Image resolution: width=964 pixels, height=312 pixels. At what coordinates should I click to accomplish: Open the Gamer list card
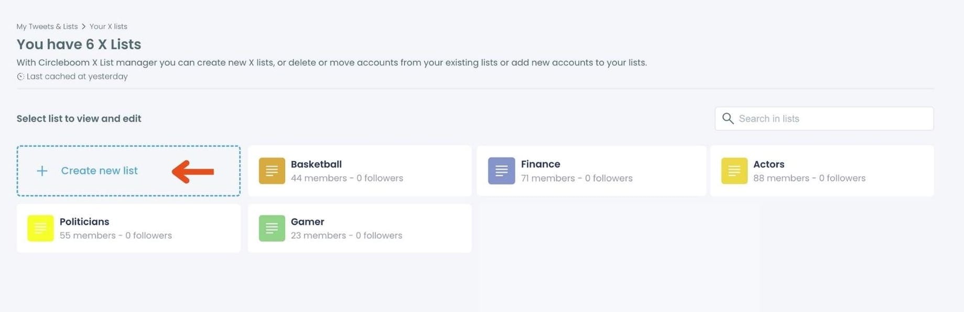(x=360, y=228)
